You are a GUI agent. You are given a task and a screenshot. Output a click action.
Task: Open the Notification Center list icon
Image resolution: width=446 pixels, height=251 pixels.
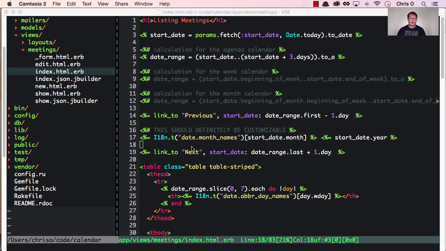click(434, 4)
